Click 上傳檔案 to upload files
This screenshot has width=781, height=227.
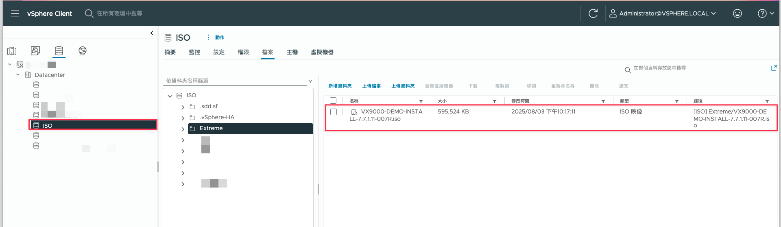coord(371,86)
